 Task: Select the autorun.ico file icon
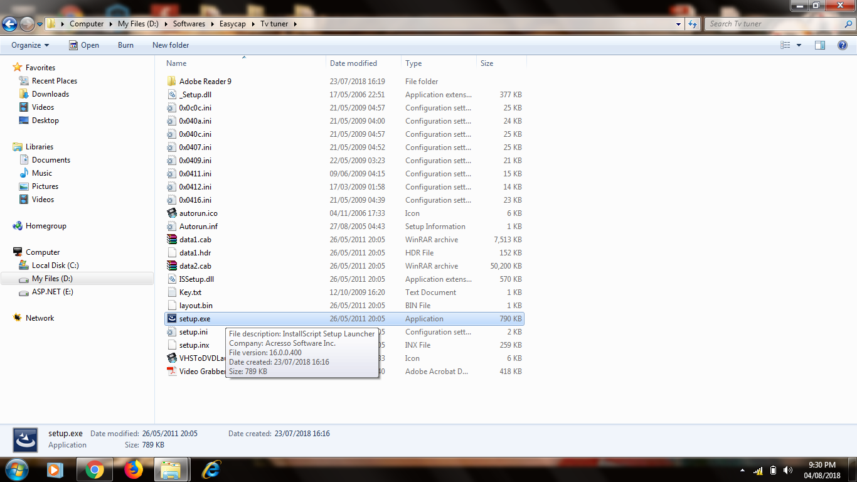pyautogui.click(x=172, y=213)
